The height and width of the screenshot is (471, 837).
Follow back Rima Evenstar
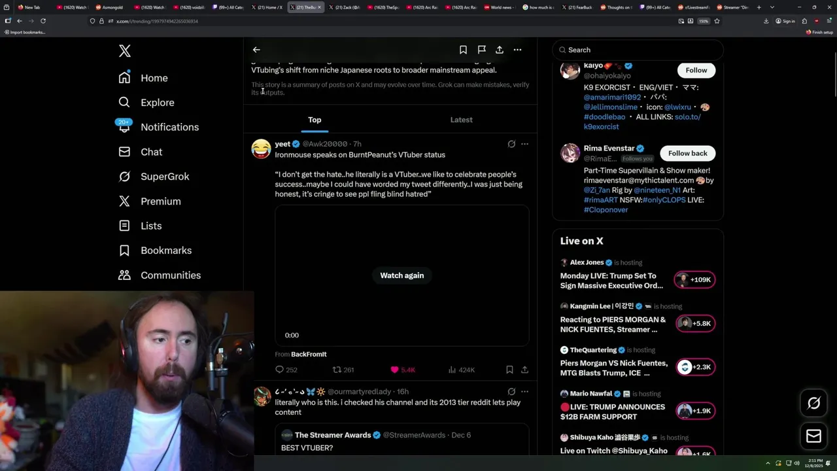[687, 153]
